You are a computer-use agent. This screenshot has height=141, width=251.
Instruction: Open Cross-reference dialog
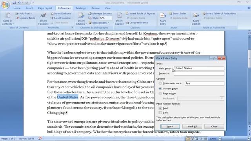coord(136,23)
